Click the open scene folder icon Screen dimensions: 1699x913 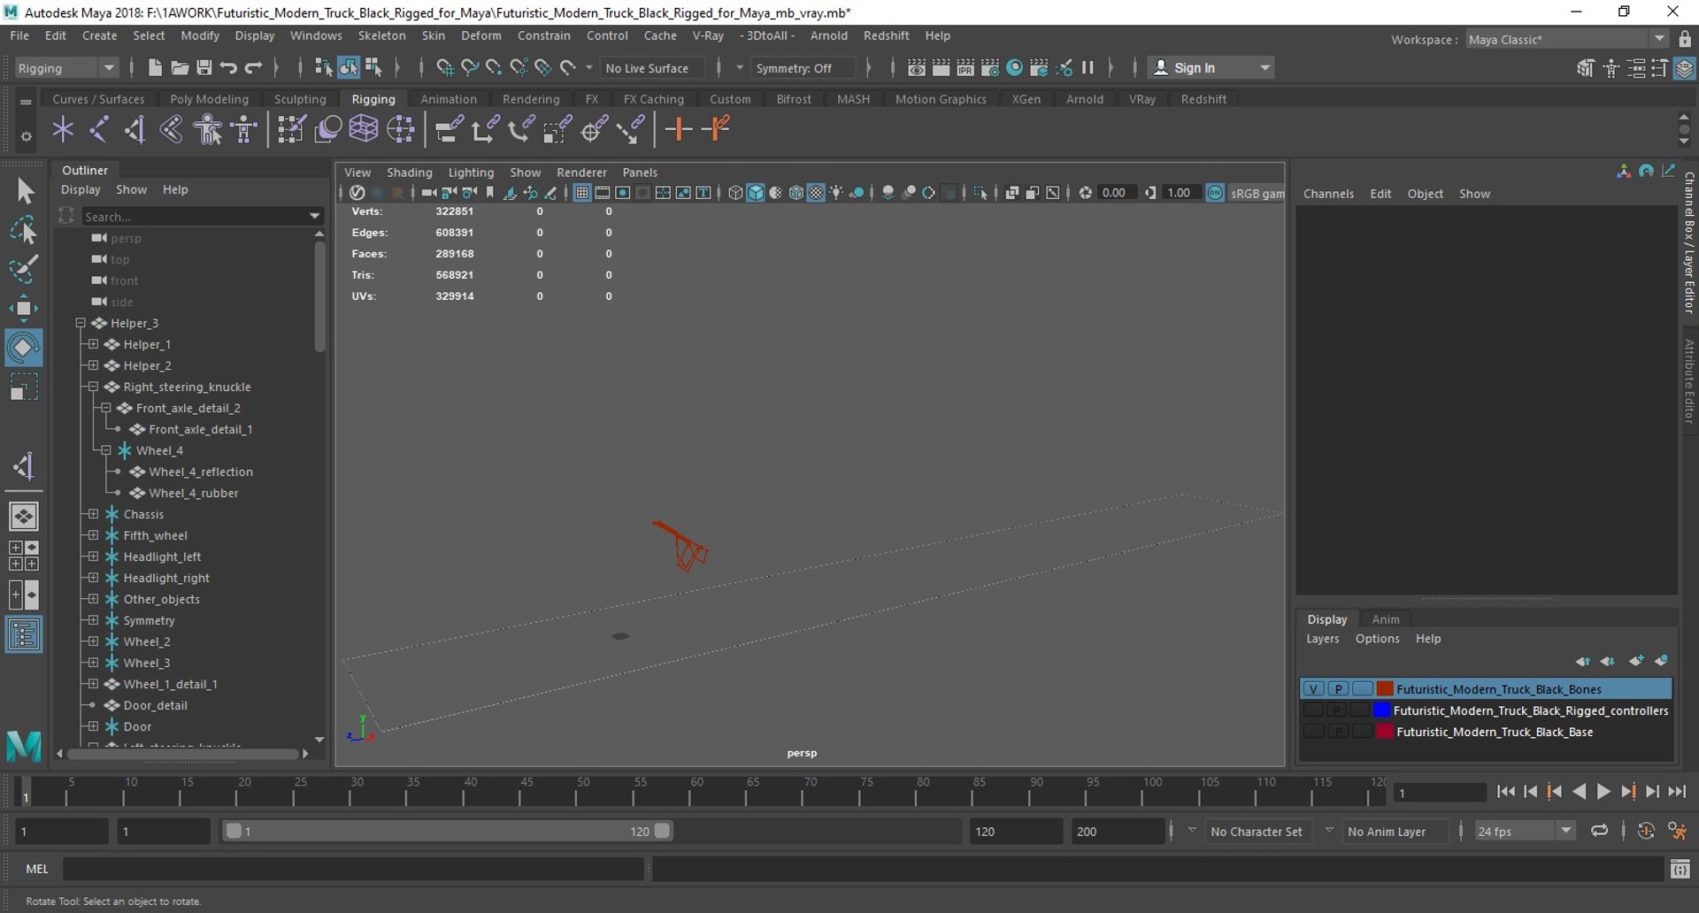(x=180, y=68)
